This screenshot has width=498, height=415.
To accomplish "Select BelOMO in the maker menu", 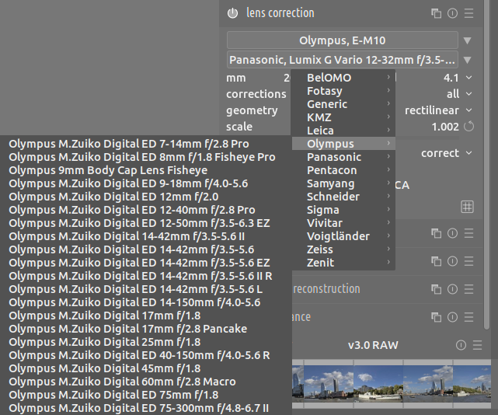I will 343,78.
